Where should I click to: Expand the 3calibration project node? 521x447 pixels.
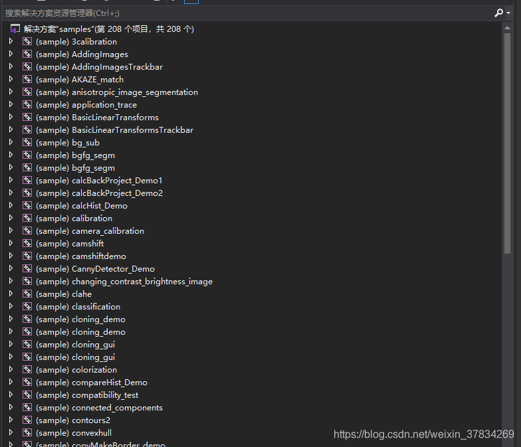(x=11, y=41)
